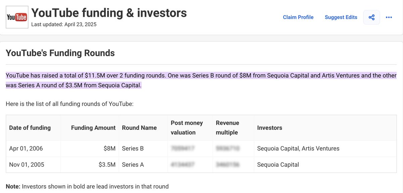Click Sequoia Capital, Artis Ventures investors cell
Viewport: 403px width, 193px height.
pos(298,148)
